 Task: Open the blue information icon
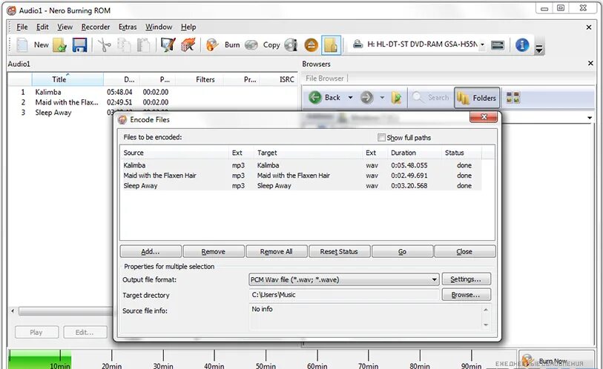tap(522, 45)
